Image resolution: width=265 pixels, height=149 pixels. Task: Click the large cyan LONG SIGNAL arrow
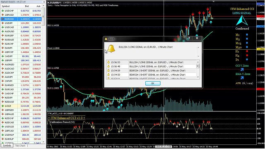(242, 20)
